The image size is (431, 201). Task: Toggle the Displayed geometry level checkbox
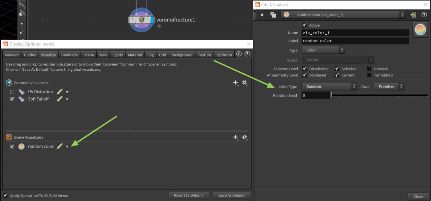click(x=304, y=75)
